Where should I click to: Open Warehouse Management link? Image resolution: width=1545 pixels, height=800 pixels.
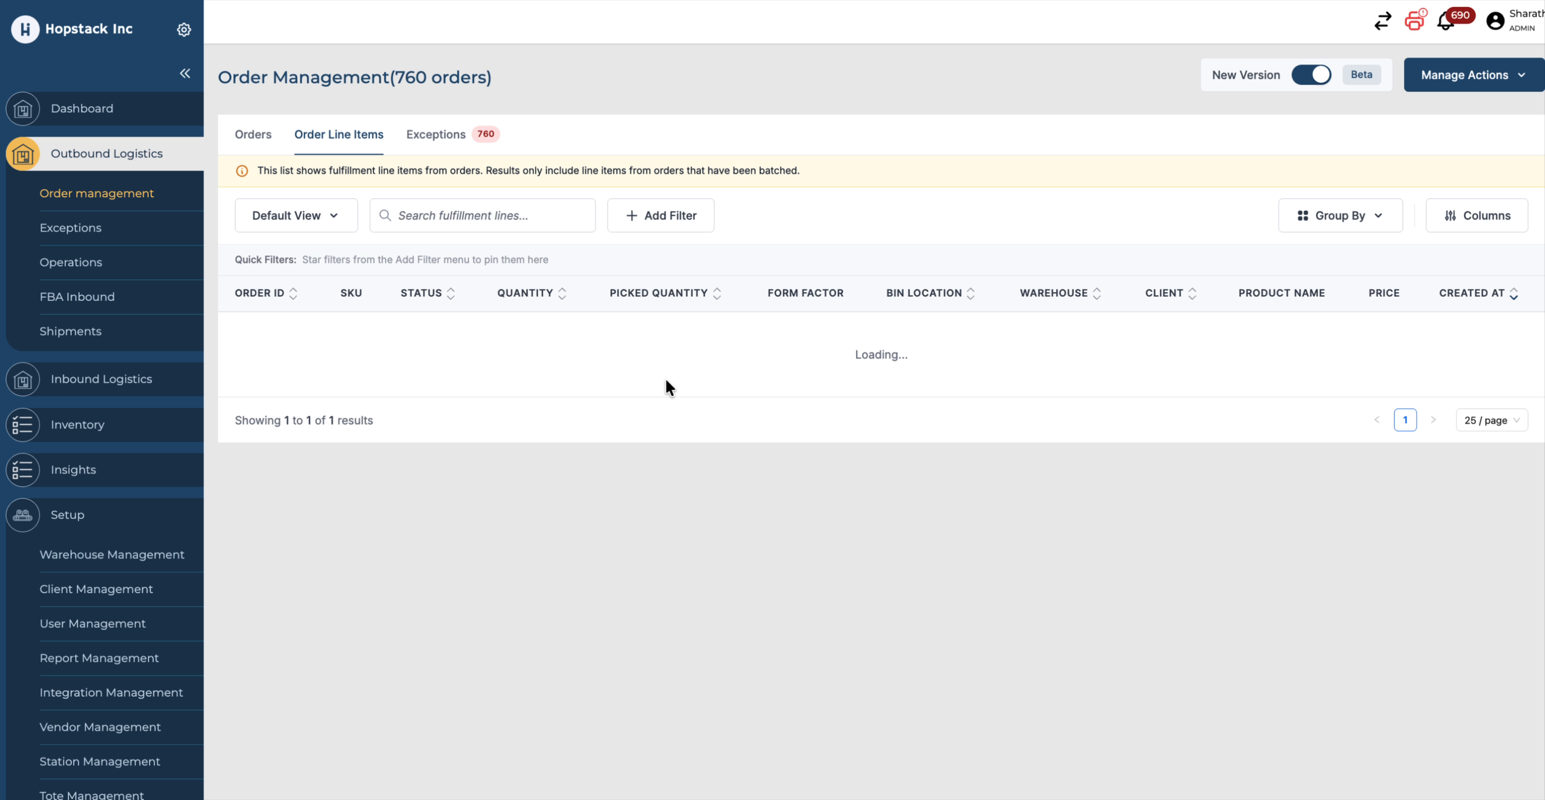coord(111,555)
